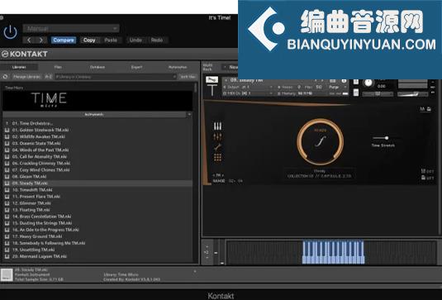Select 20. Mermaid Lagoon TM.nki
Viewport: 442px width, 300px height.
click(x=40, y=256)
